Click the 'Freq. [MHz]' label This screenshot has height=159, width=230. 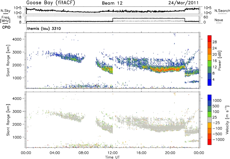coord(5,20)
